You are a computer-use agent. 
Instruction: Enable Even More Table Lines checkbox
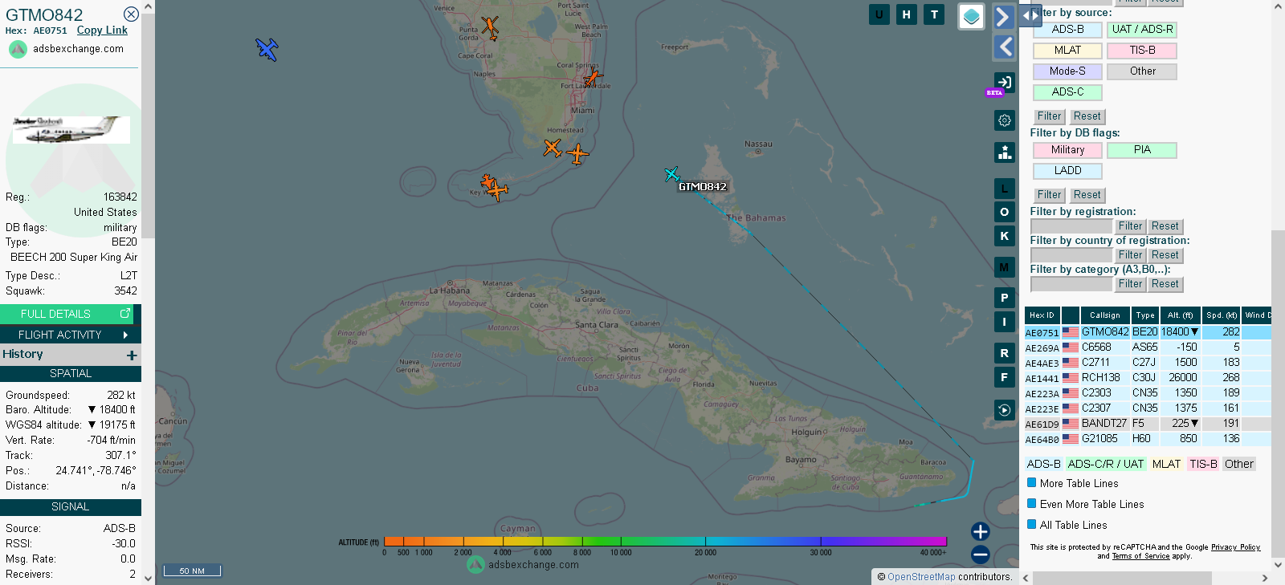click(x=1032, y=504)
